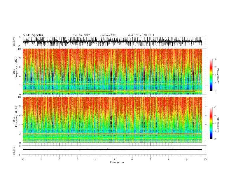
Task: Click the "5" volt tick on ch.1(V) axis
Action: pos(20,37)
